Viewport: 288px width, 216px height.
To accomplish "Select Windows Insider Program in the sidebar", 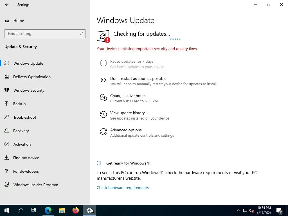I will (45, 185).
